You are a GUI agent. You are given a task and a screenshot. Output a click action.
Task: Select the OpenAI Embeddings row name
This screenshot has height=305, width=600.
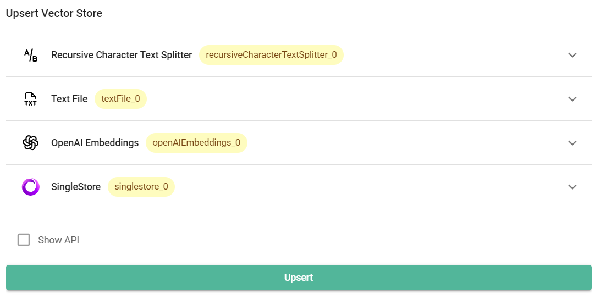[95, 143]
